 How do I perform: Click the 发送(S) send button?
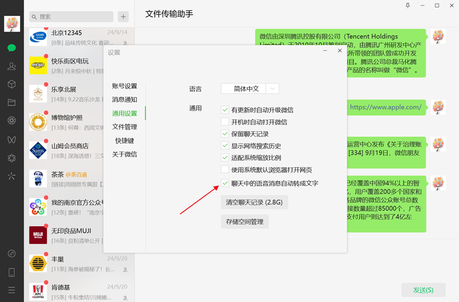[x=423, y=290]
